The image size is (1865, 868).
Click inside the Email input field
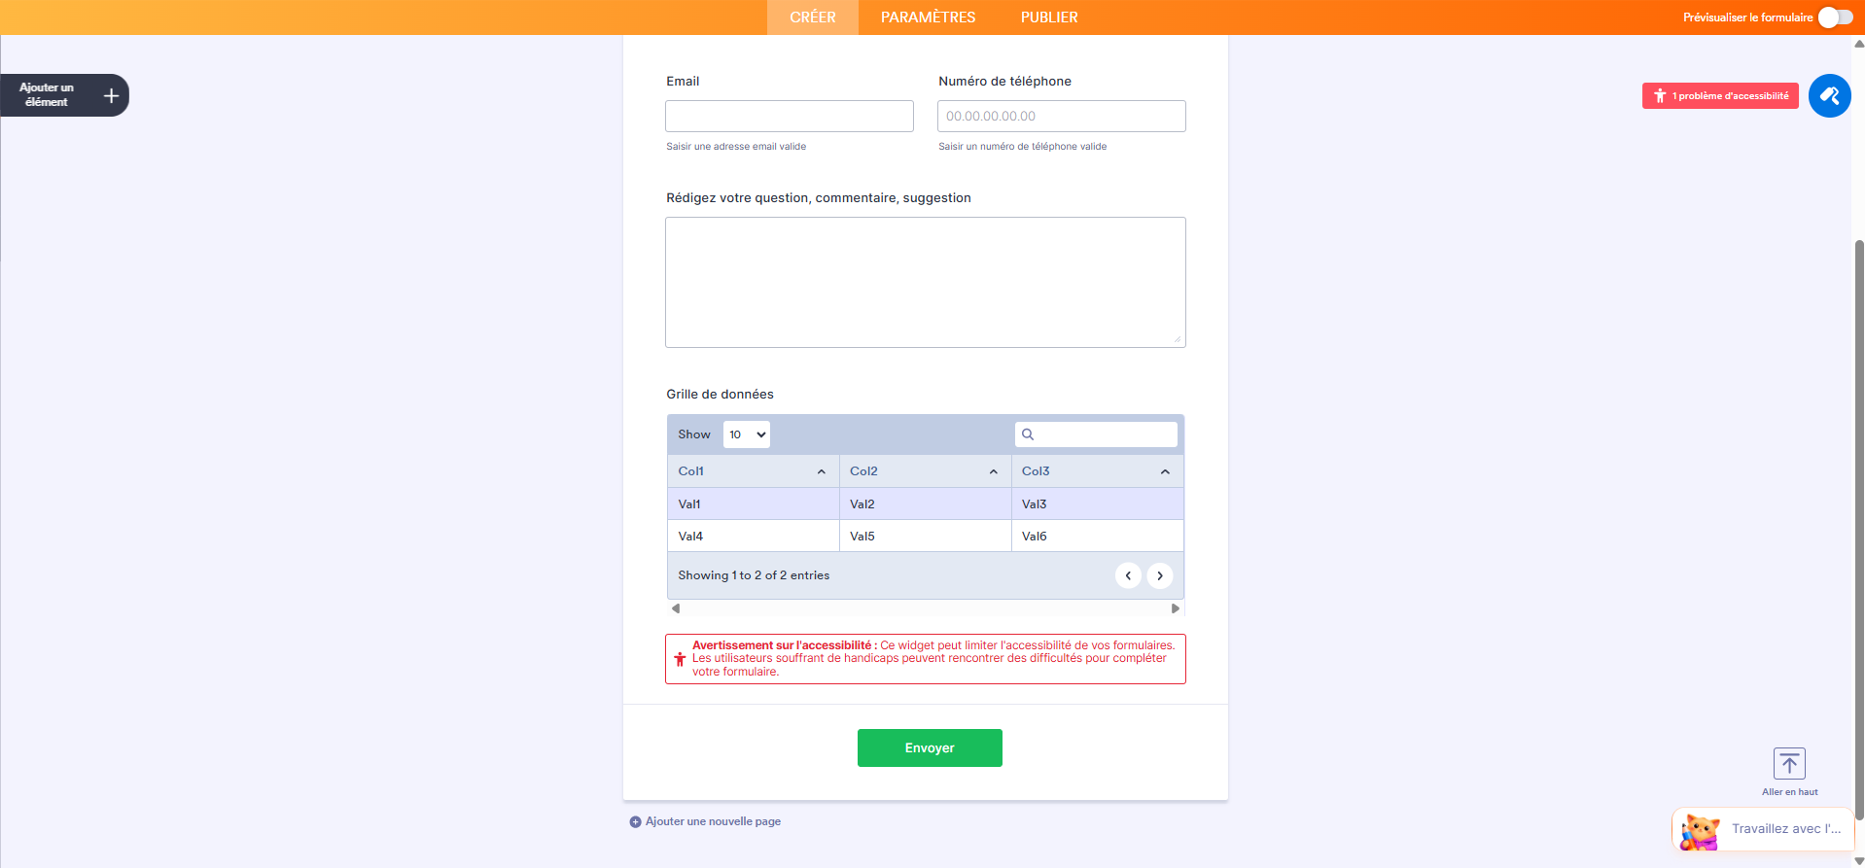[x=789, y=116]
